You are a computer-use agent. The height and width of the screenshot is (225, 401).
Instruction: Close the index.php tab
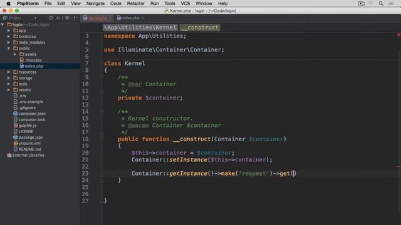[143, 18]
